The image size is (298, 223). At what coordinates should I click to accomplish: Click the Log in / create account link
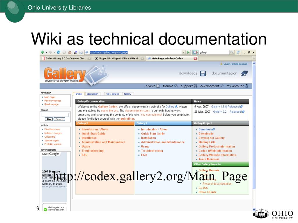click(x=235, y=64)
